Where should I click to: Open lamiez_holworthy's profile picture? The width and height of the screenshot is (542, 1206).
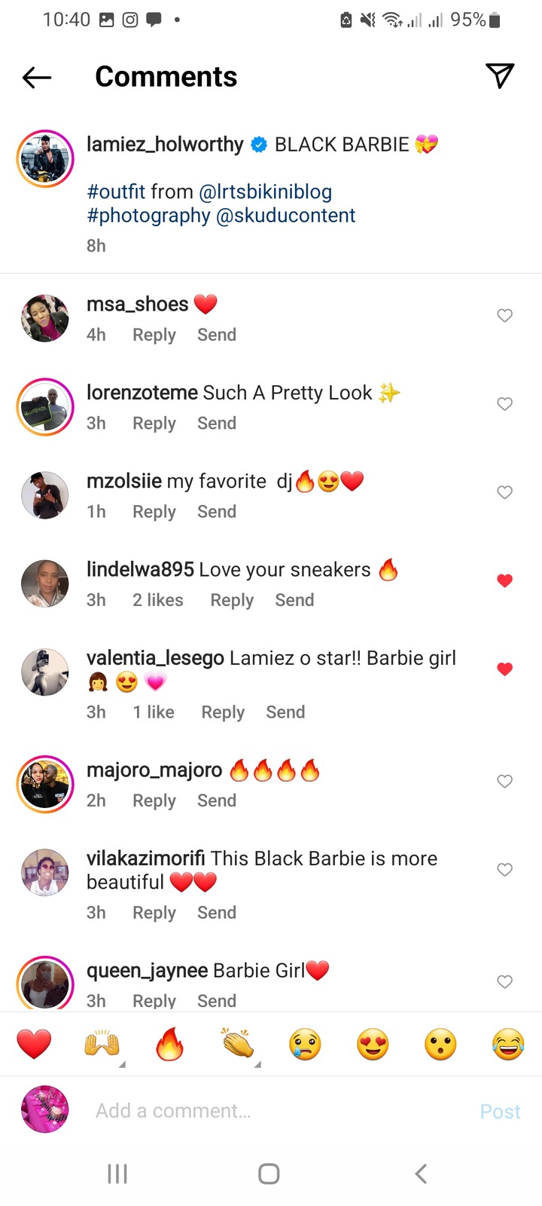[45, 159]
